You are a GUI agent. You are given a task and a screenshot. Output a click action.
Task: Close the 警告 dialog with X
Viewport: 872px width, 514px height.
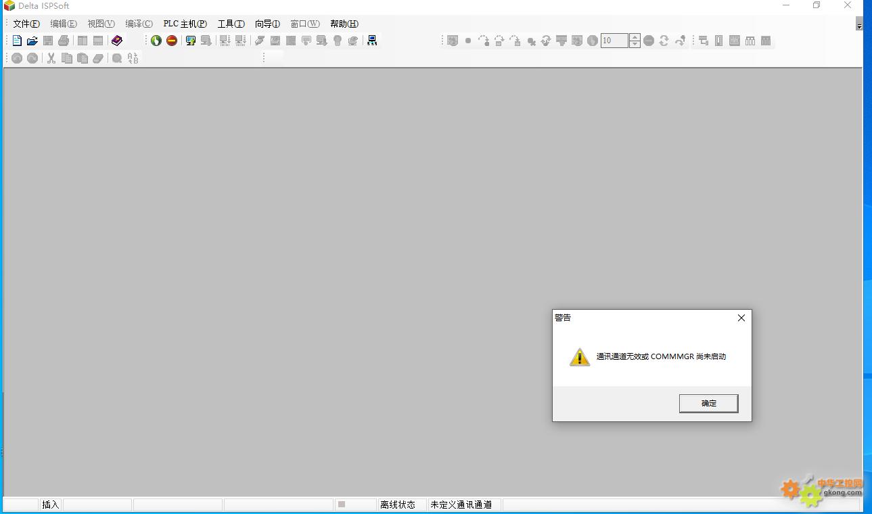741,318
